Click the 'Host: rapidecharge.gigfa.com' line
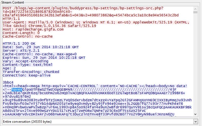 pos(33,29)
